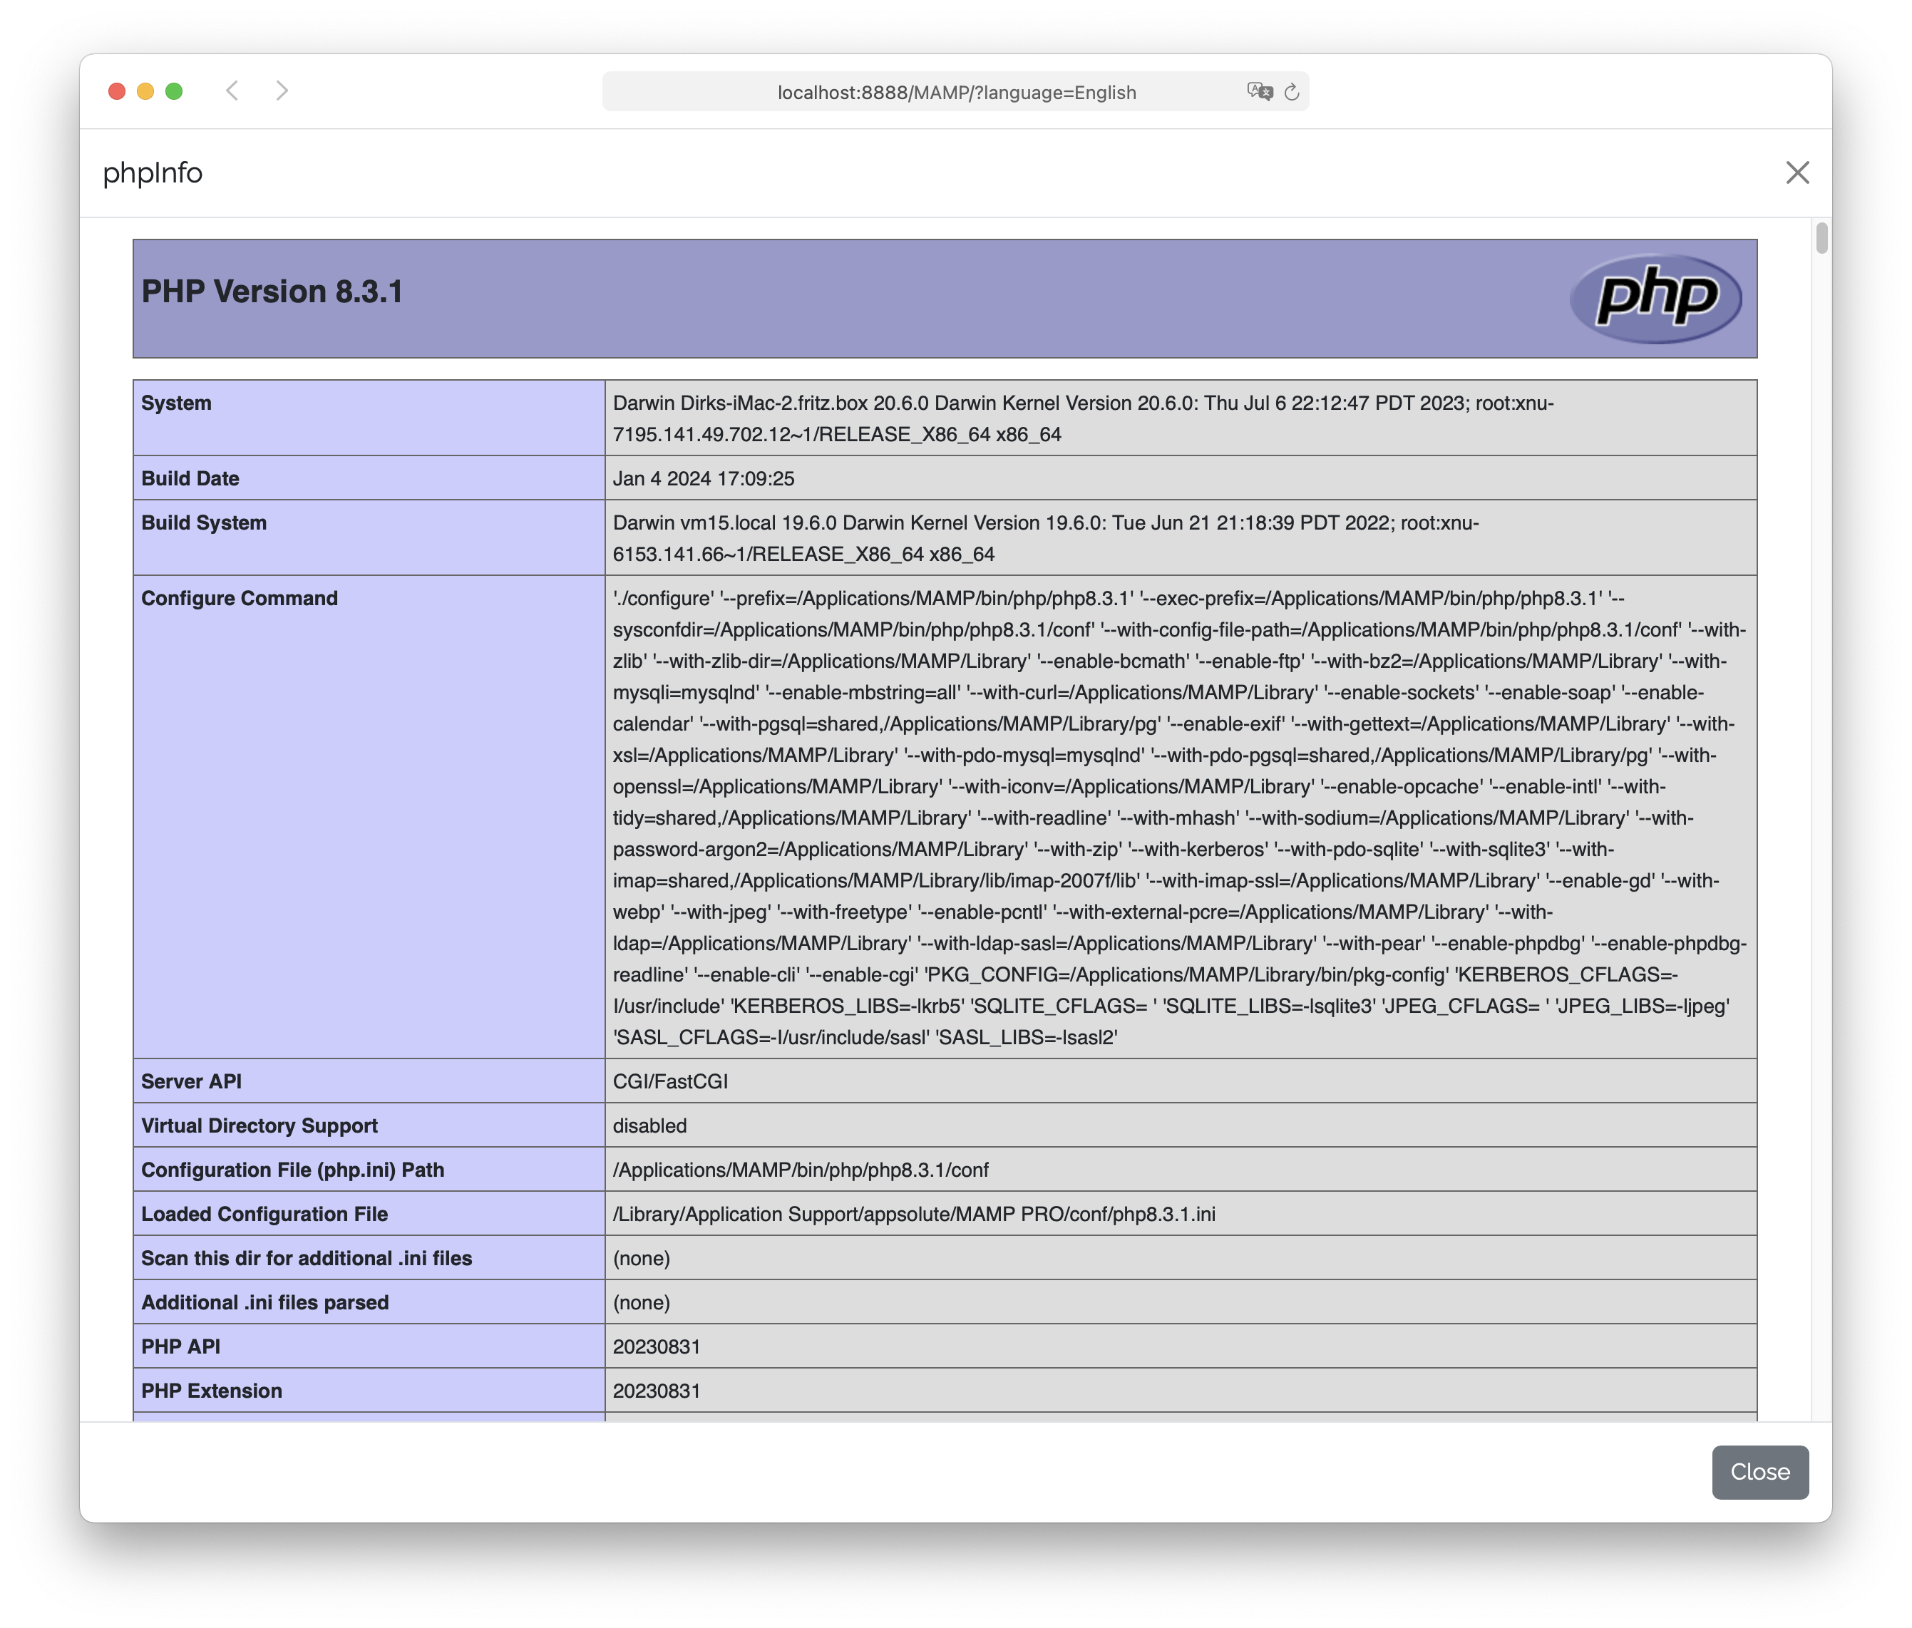Image resolution: width=1912 pixels, height=1628 pixels.
Task: Dismiss phpInfo dialog with X icon
Action: [x=1797, y=172]
